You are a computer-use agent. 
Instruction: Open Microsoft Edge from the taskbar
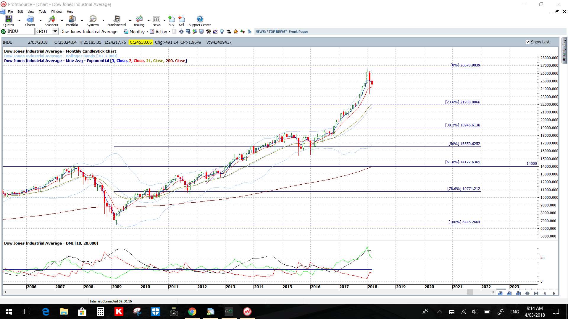point(46,312)
